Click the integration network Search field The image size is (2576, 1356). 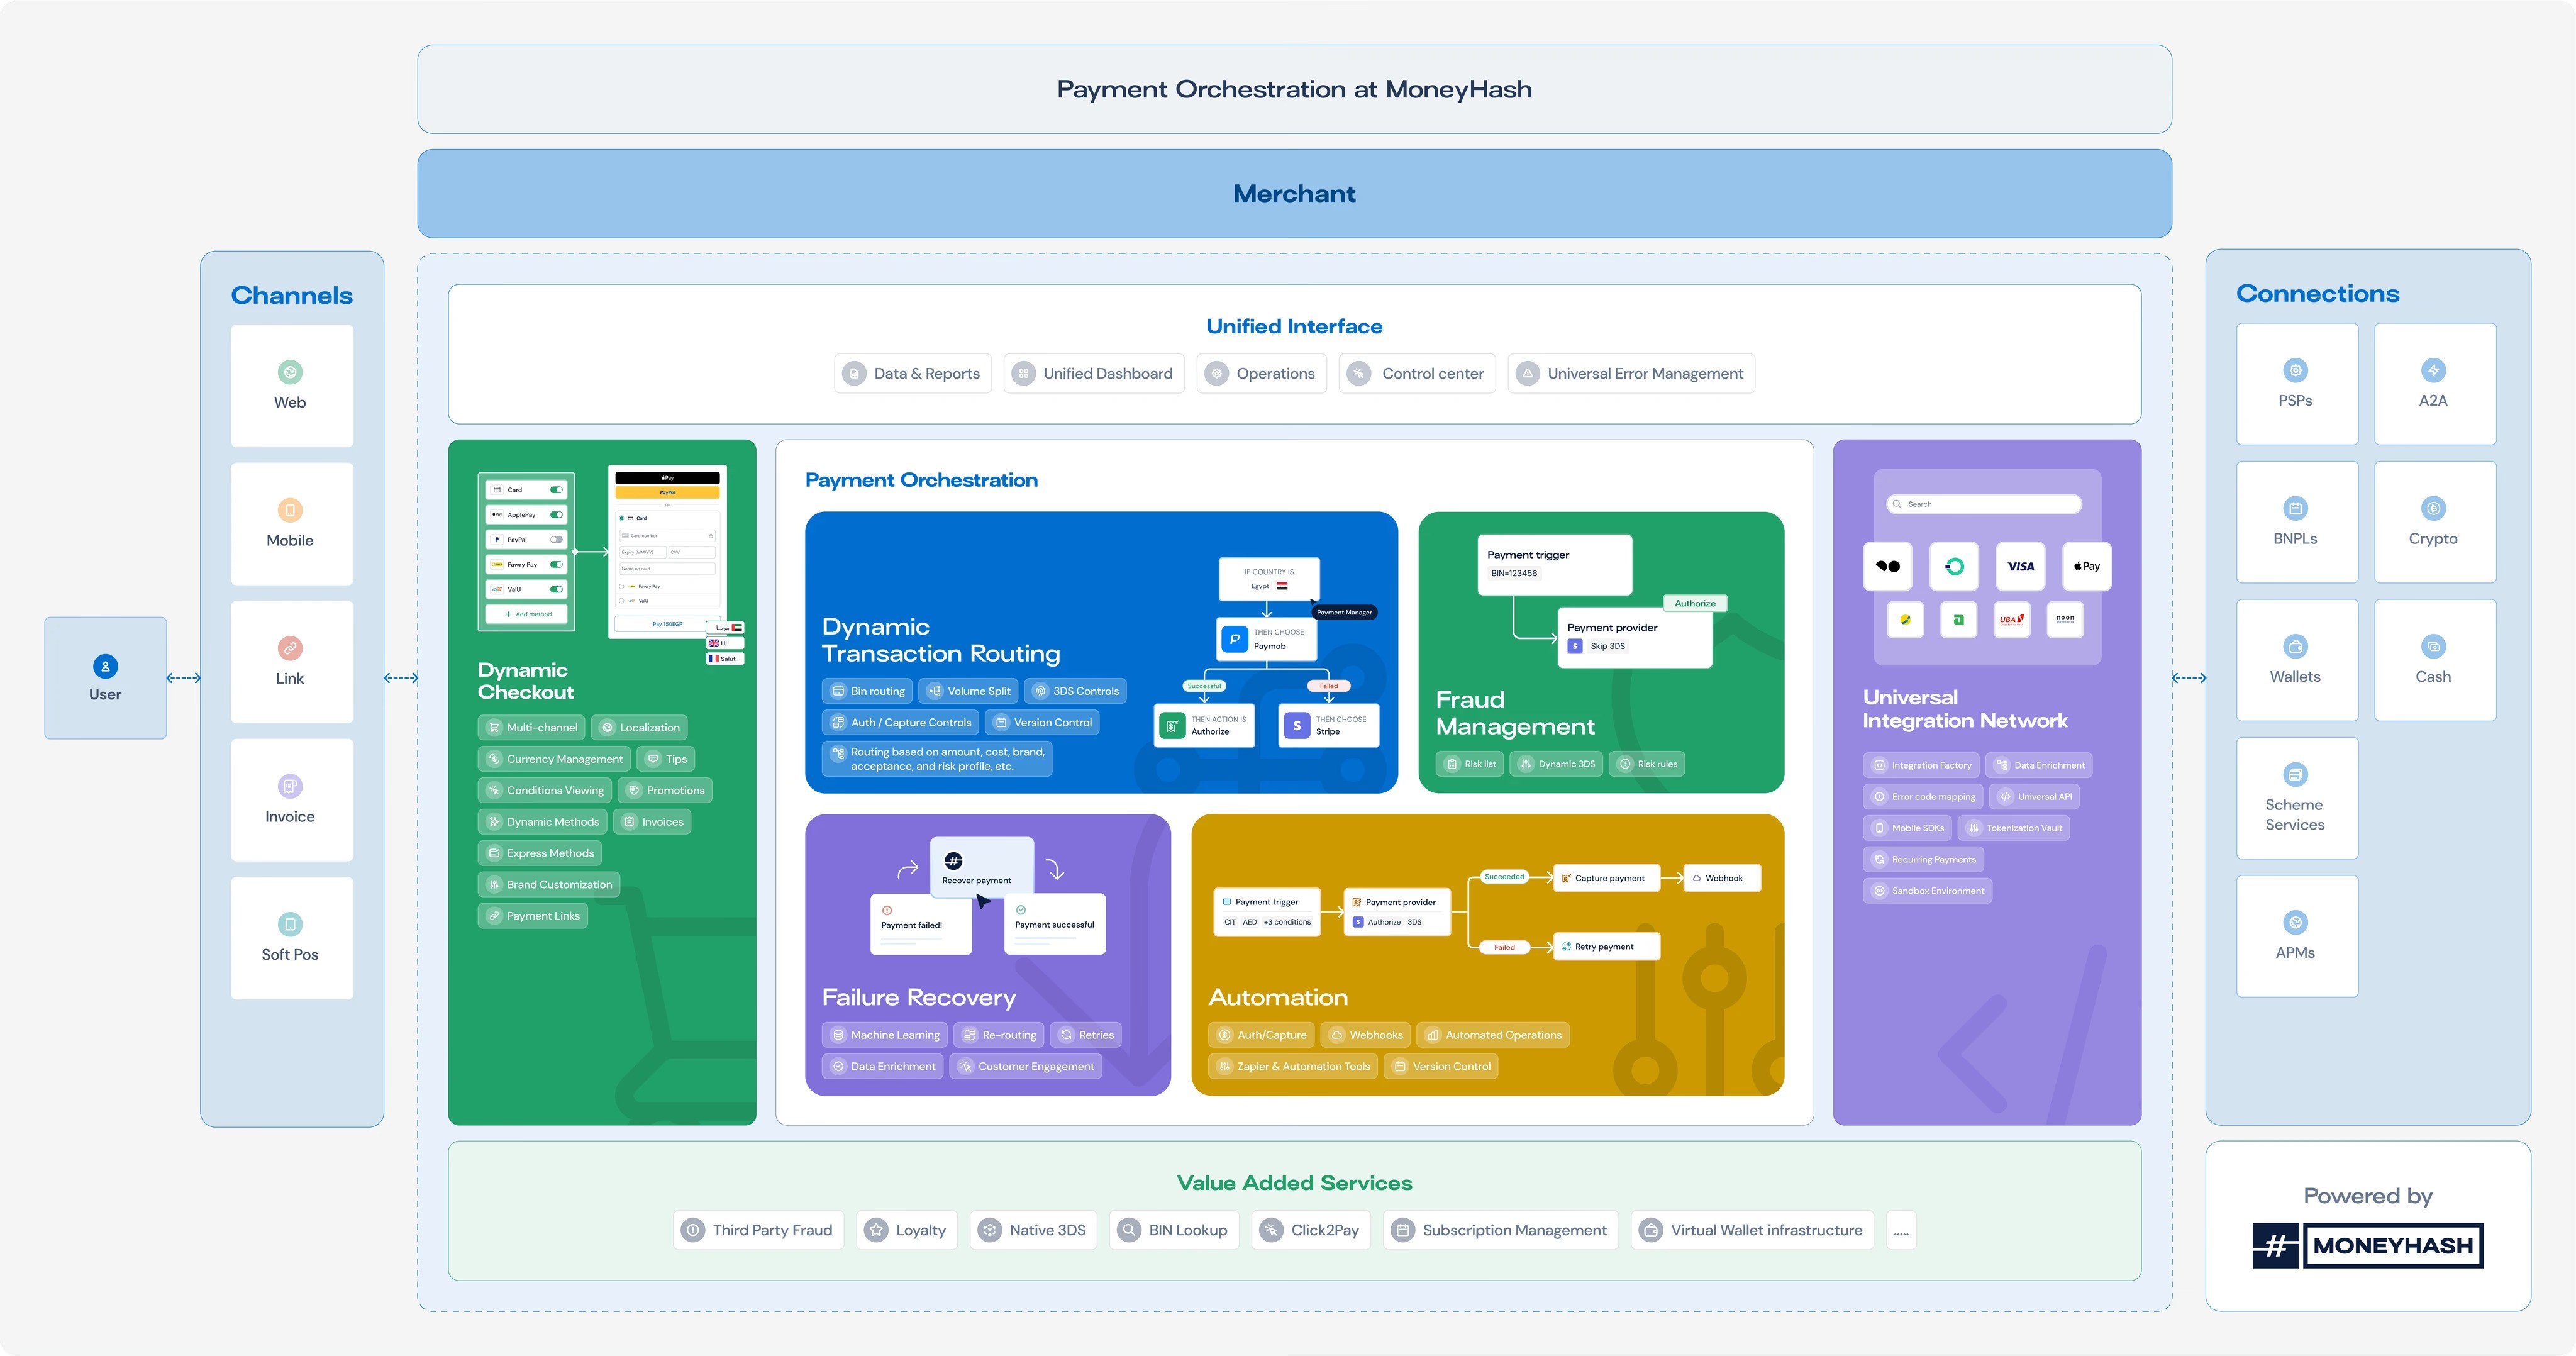1985,504
